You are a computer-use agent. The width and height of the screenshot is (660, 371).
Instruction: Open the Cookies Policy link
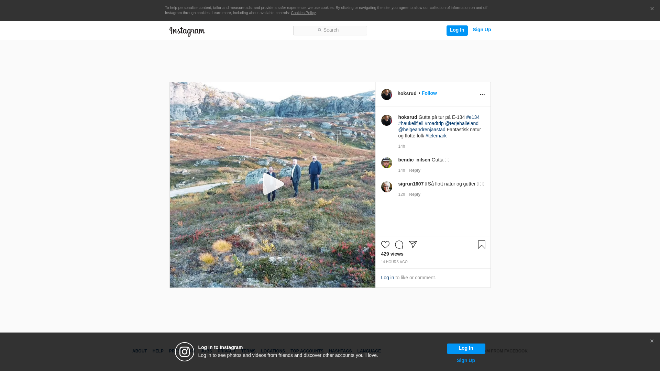(x=303, y=13)
